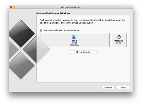Click the "Macintosh HD" will be partitioned text
The width and height of the screenshot is (142, 105).
point(61,31)
